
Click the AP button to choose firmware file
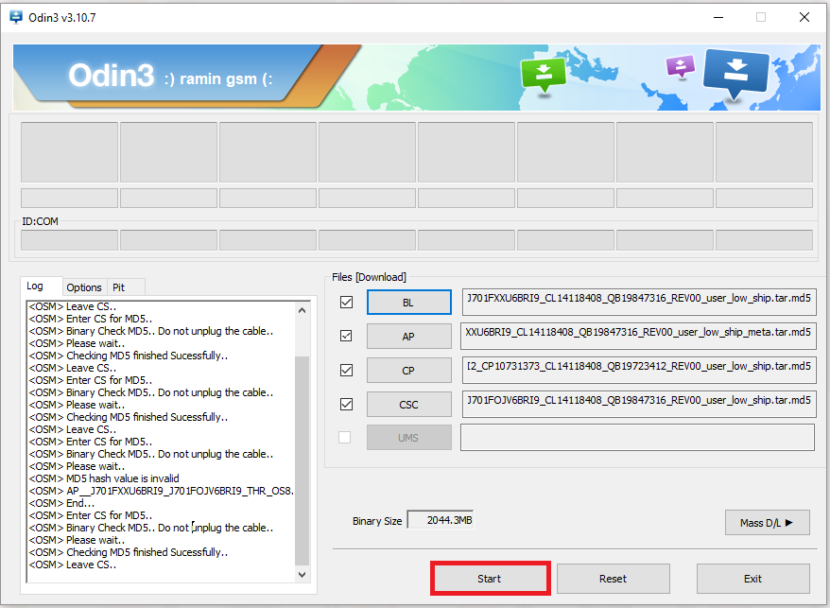click(408, 337)
